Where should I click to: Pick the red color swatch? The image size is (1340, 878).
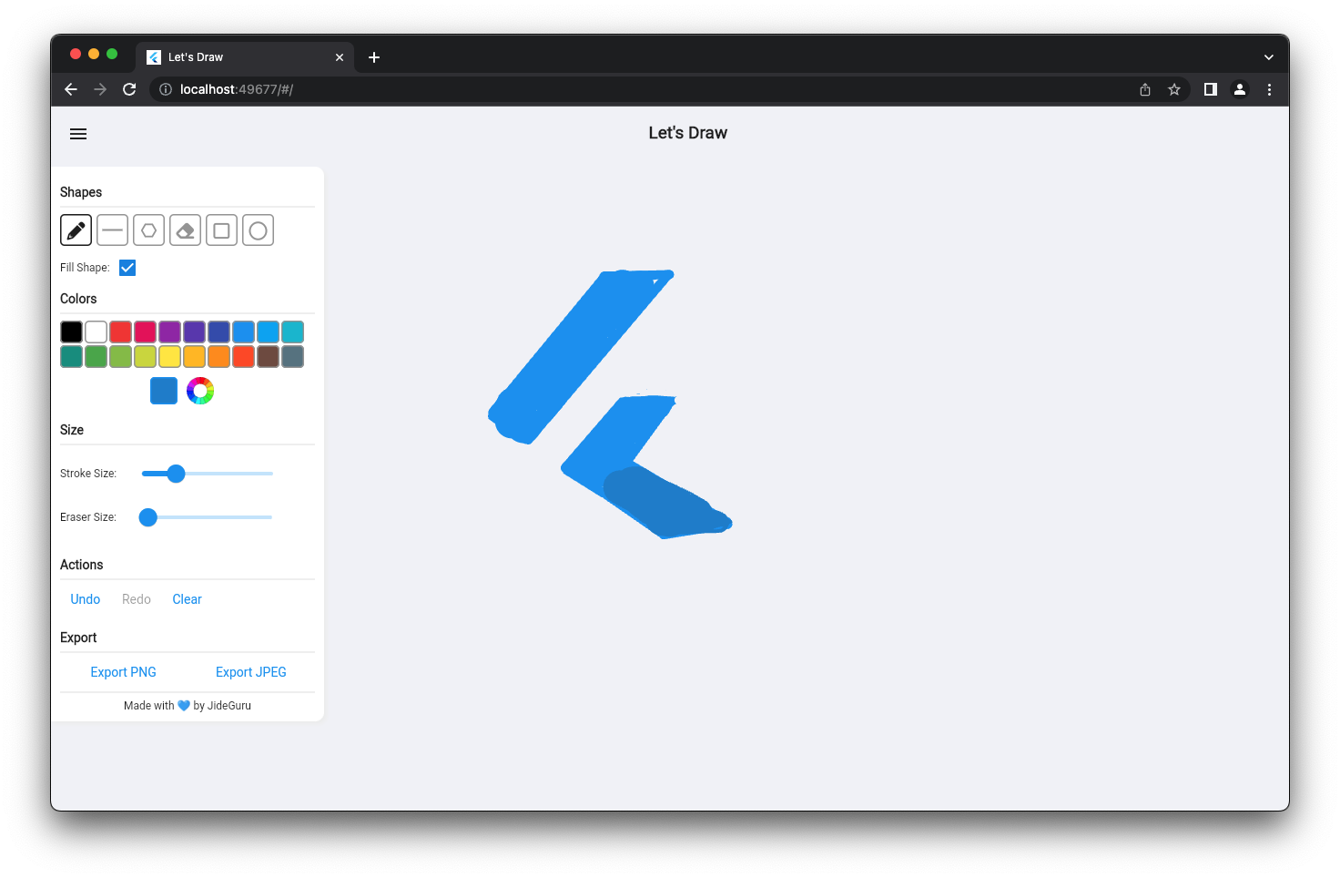(120, 332)
